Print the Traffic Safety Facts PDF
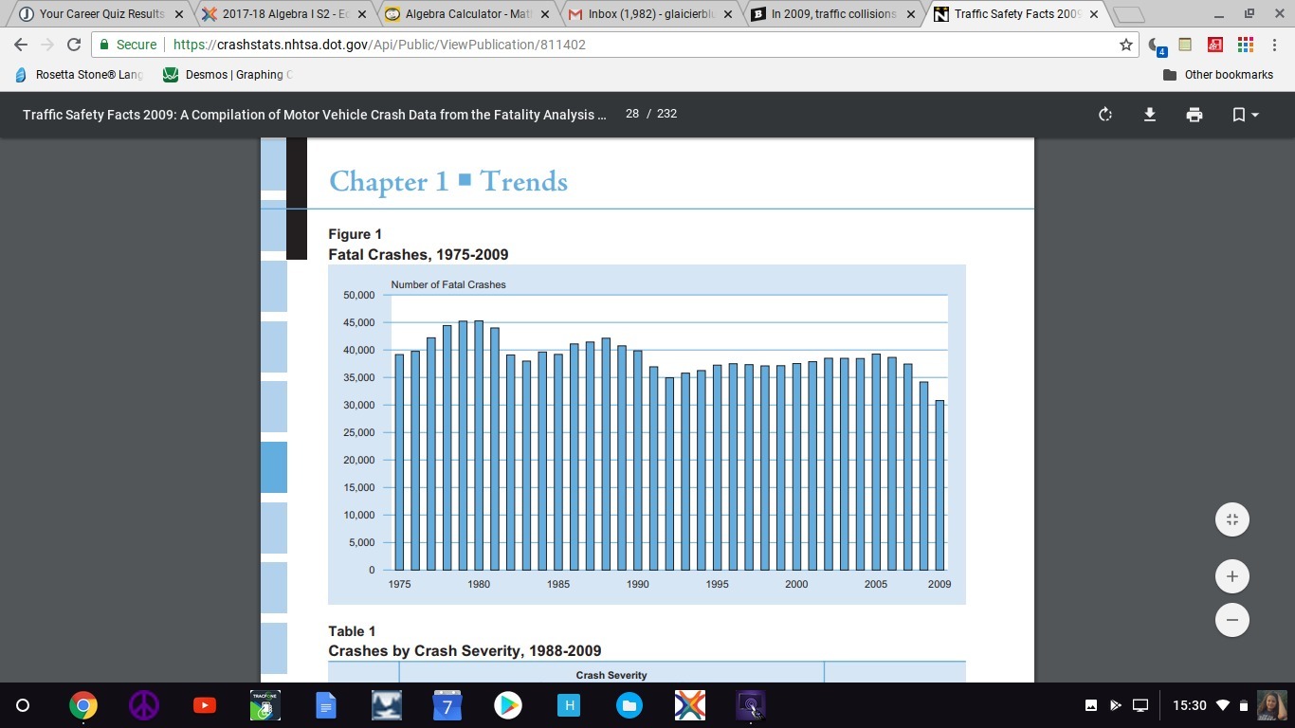The width and height of the screenshot is (1295, 728). click(1195, 115)
